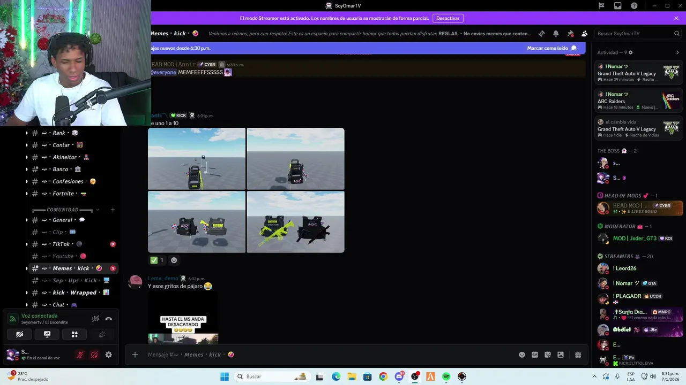The height and width of the screenshot is (385, 686).
Task: Open the bottom-right vests image thumbnail
Action: 295,222
